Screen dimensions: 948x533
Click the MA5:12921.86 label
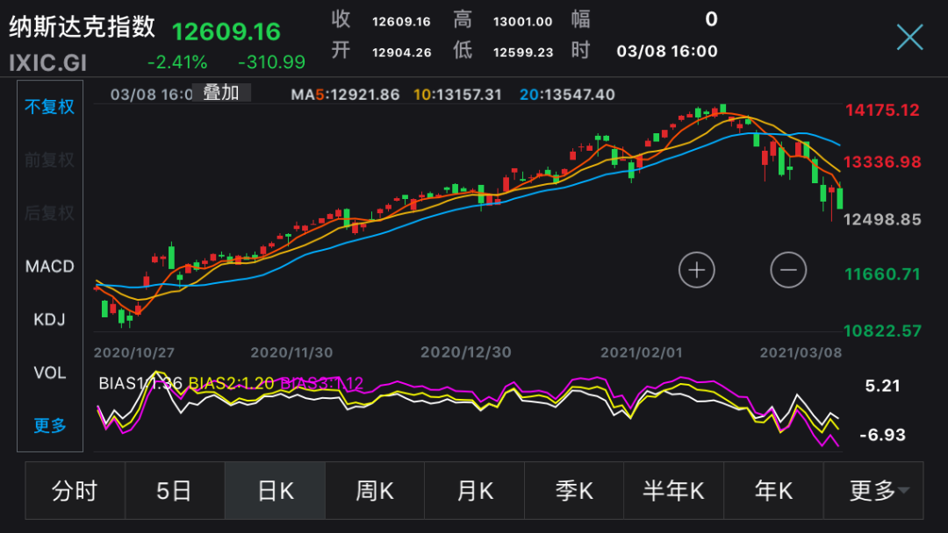coord(345,95)
